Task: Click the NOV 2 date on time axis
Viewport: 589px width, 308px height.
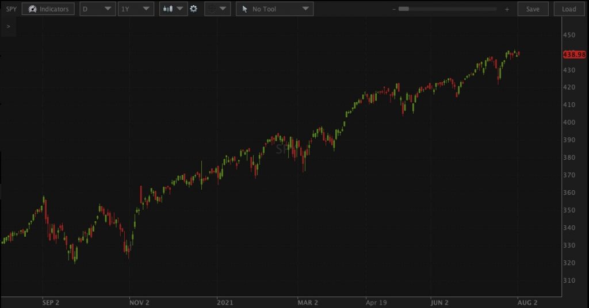Action: point(139,301)
